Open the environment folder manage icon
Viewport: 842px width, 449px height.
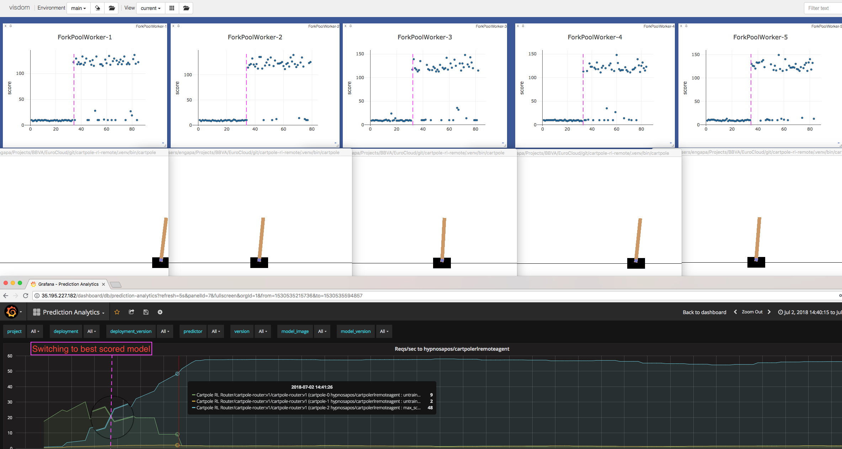coord(112,8)
